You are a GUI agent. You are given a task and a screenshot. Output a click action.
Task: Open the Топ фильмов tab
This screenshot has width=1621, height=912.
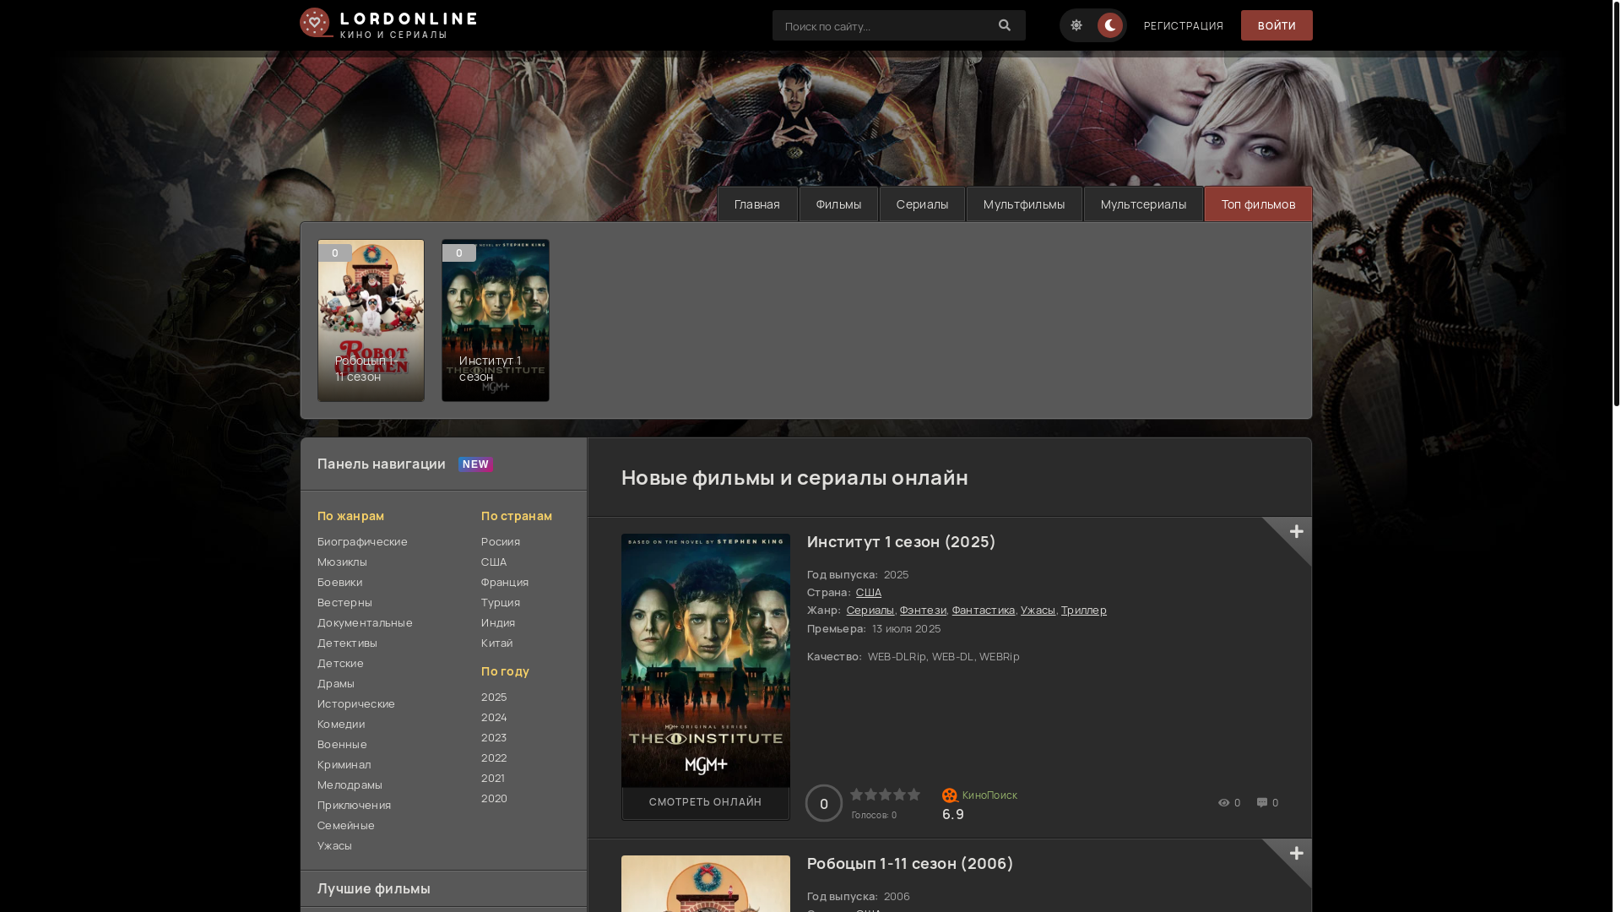(x=1258, y=204)
